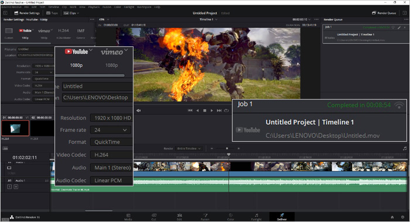
Task: Click the IN timecode value above viewer
Action: [x=111, y=25]
